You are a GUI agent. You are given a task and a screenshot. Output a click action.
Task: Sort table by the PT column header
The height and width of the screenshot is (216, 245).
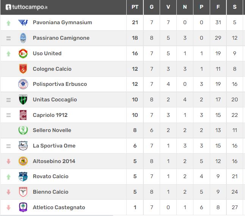(x=135, y=7)
